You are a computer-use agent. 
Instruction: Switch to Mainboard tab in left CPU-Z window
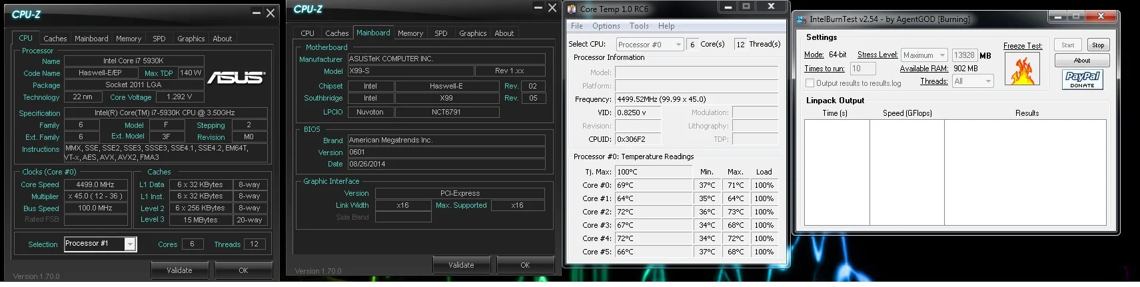pos(91,39)
